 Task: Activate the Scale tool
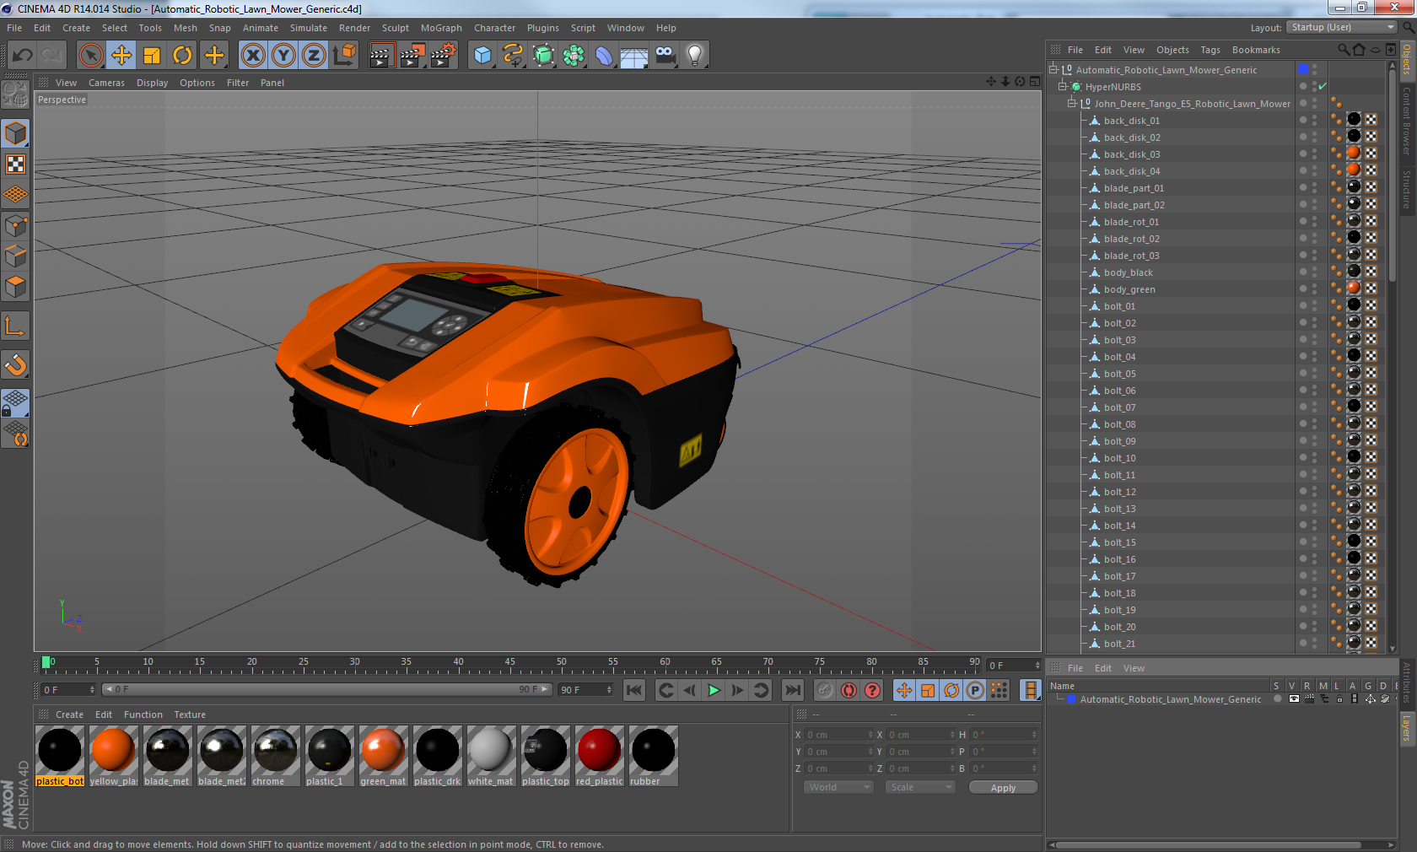point(152,56)
